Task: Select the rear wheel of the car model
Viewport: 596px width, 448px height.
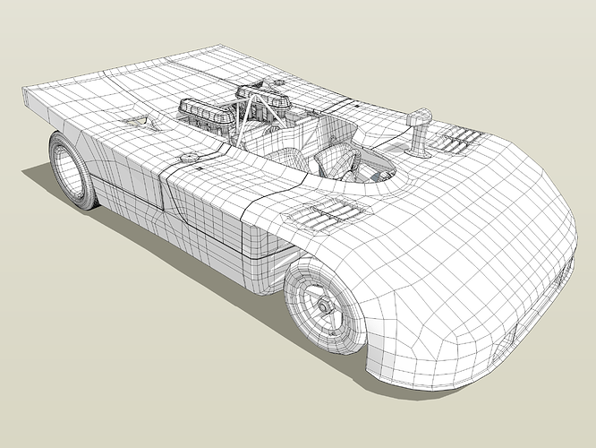Action: (x=72, y=170)
